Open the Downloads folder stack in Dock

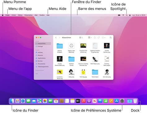click(130, 101)
